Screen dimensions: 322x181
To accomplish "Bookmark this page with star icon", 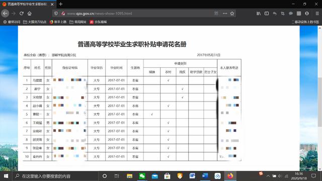I will pyautogui.click(x=232, y=14).
